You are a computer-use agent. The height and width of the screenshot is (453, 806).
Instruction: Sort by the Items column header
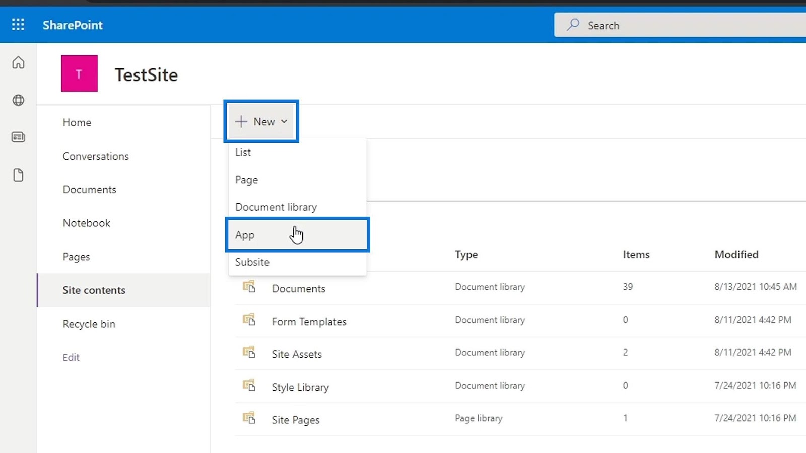tap(636, 255)
